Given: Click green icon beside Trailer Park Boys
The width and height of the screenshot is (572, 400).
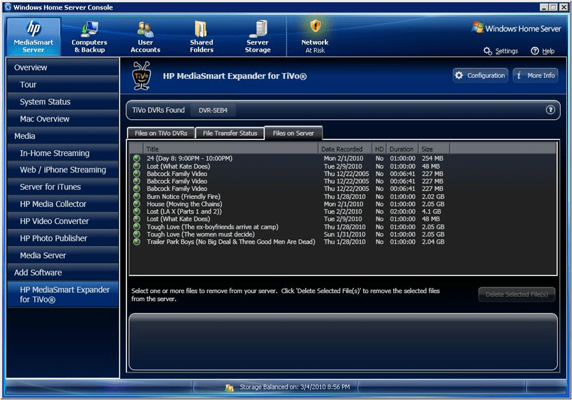Looking at the screenshot, I should tap(137, 242).
